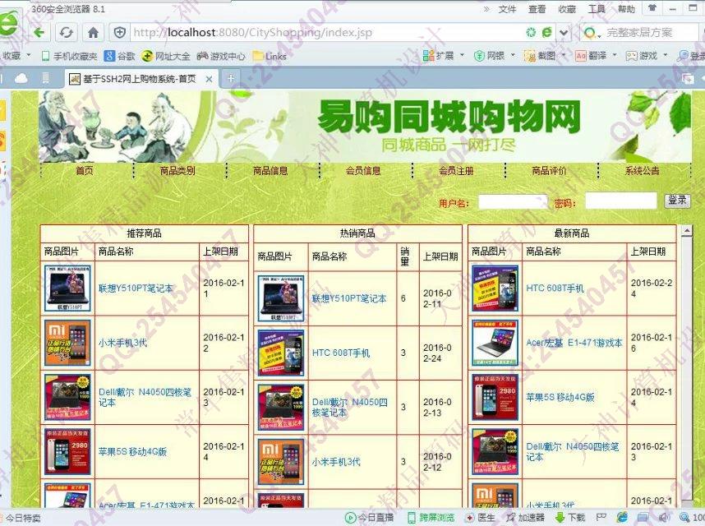Screen dimensions: 705x526
Task: Open the 帮助 menu
Action: (x=626, y=9)
